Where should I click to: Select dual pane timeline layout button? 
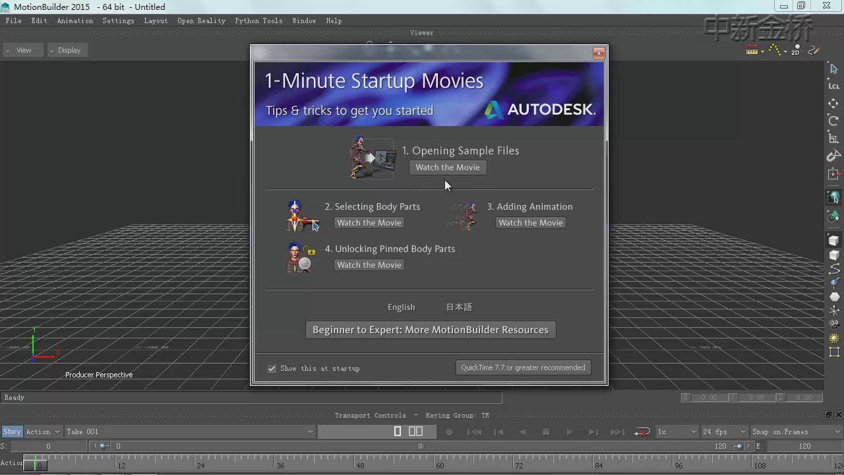(x=415, y=431)
